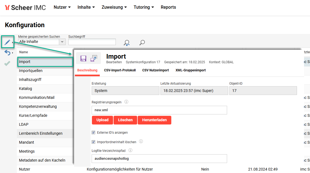Switch to CSV-Import-Protokoll tab
The height and width of the screenshot is (173, 310).
tap(120, 70)
